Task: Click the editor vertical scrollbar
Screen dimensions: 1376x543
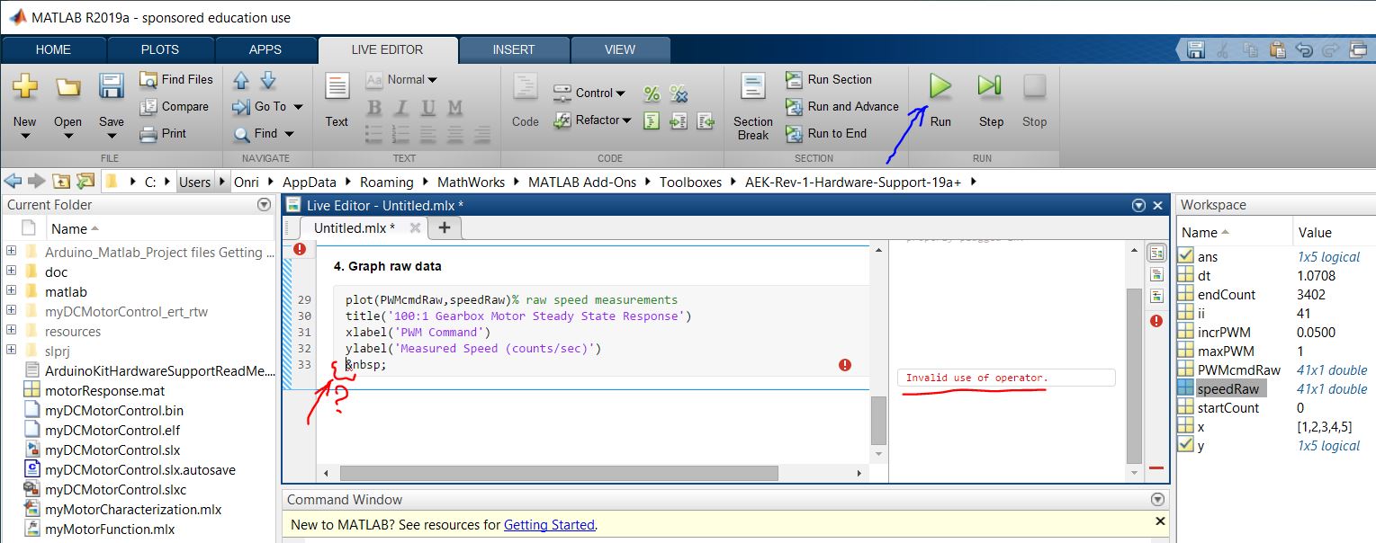Action: coord(879,422)
